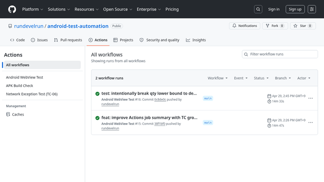Viewport: 324px width, 182px height.
Task: Click main branch label on run #15
Action: tap(208, 123)
